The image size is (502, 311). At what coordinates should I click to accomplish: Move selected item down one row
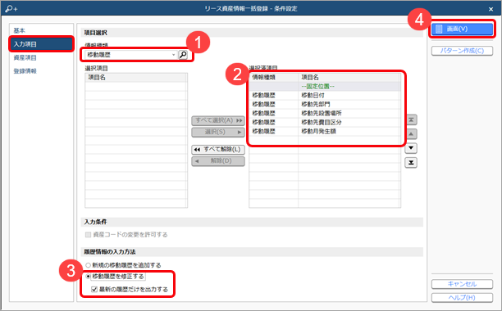tap(411, 148)
